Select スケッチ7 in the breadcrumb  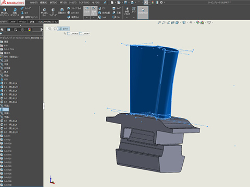84,34
